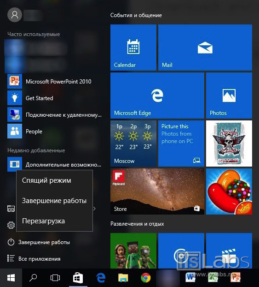Open the Movies & TV clapperboard tile
This screenshot has width=259, height=287.
coord(229,251)
